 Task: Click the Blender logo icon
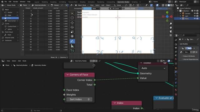point(2,2)
